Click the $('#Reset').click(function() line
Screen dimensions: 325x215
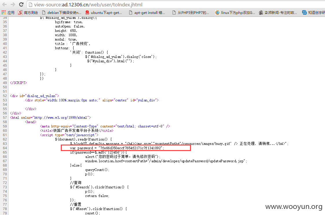tap(98, 209)
